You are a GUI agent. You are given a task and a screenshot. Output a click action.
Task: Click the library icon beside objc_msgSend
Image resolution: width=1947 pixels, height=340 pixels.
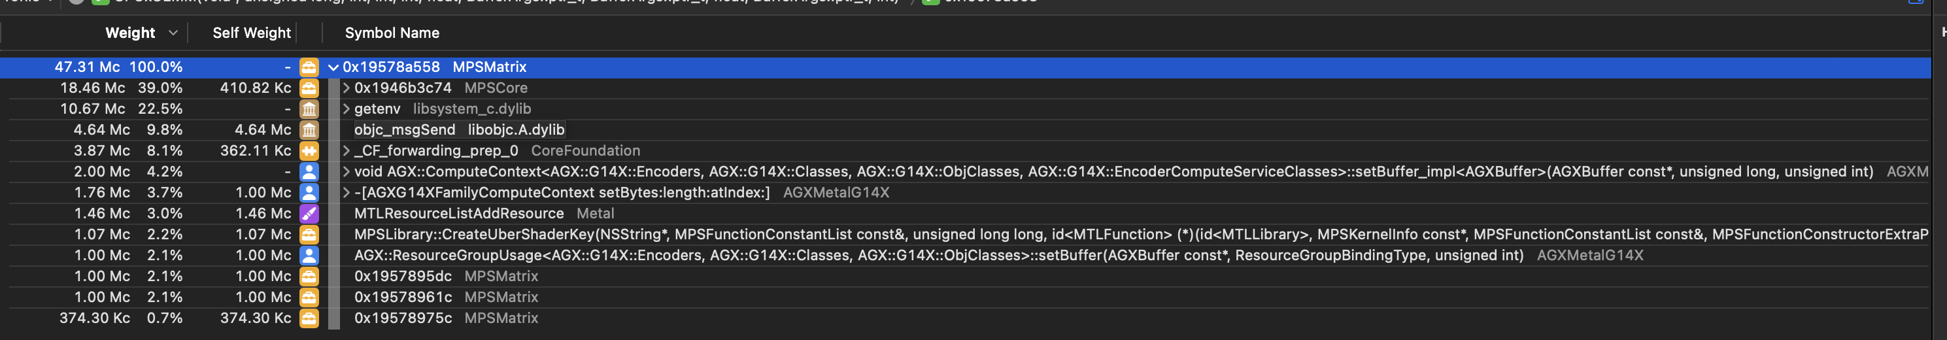pos(309,130)
